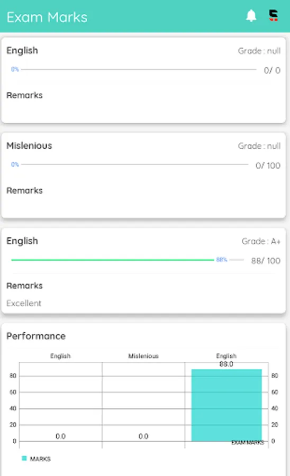Click the Grade : A+ label
This screenshot has height=476, width=290.
click(261, 241)
